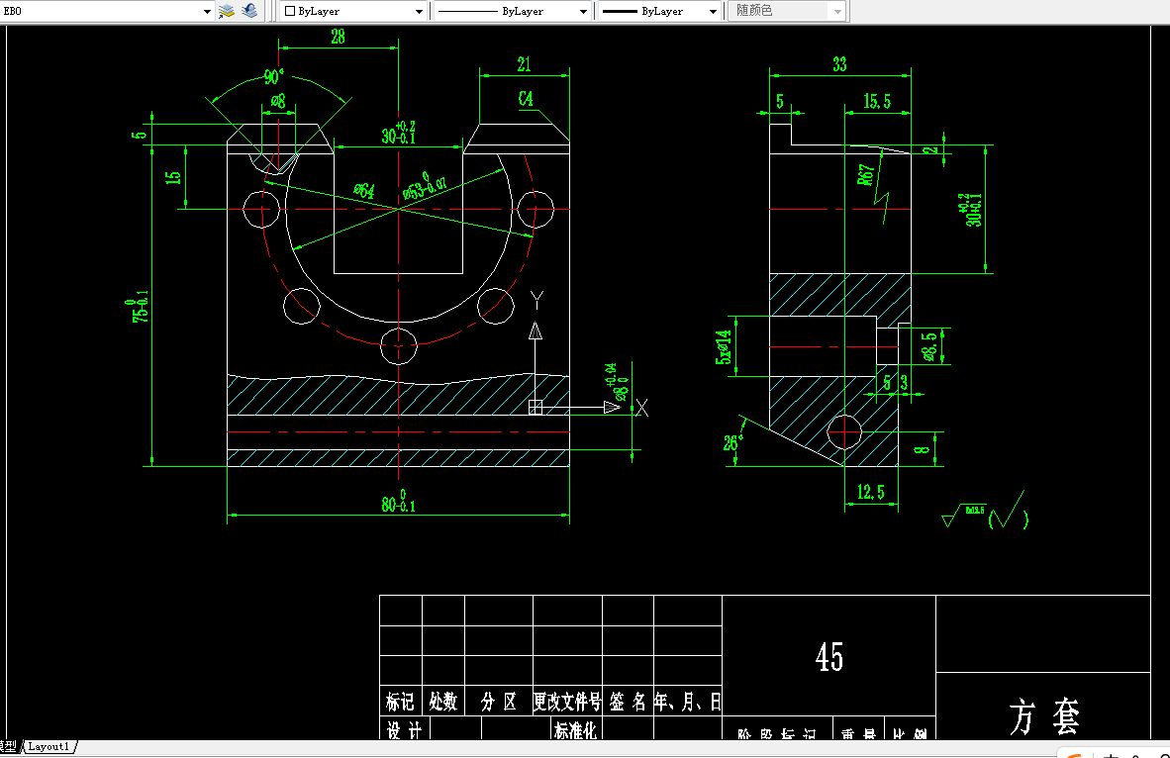Click the 标记 cell in title block

(x=400, y=702)
